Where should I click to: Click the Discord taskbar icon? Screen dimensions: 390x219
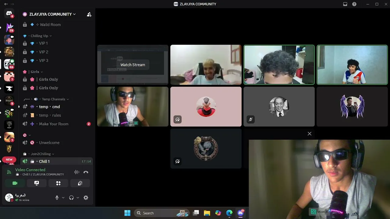241,213
